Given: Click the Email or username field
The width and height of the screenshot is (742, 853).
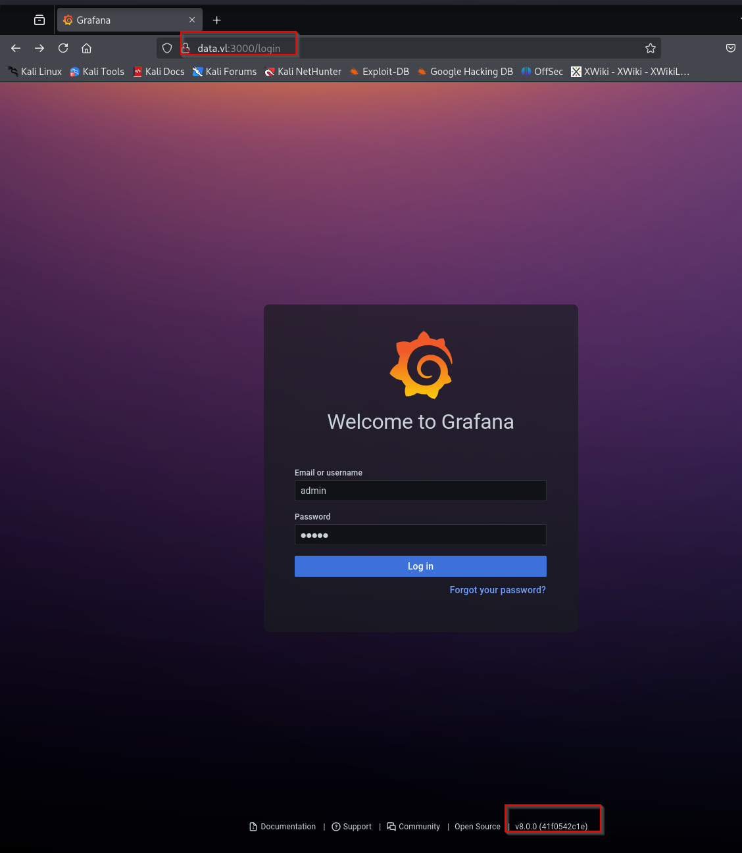Looking at the screenshot, I should click(x=420, y=491).
